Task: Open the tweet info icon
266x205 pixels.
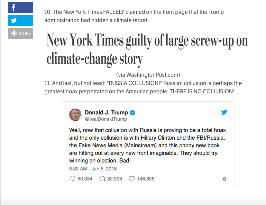Action: point(224,179)
